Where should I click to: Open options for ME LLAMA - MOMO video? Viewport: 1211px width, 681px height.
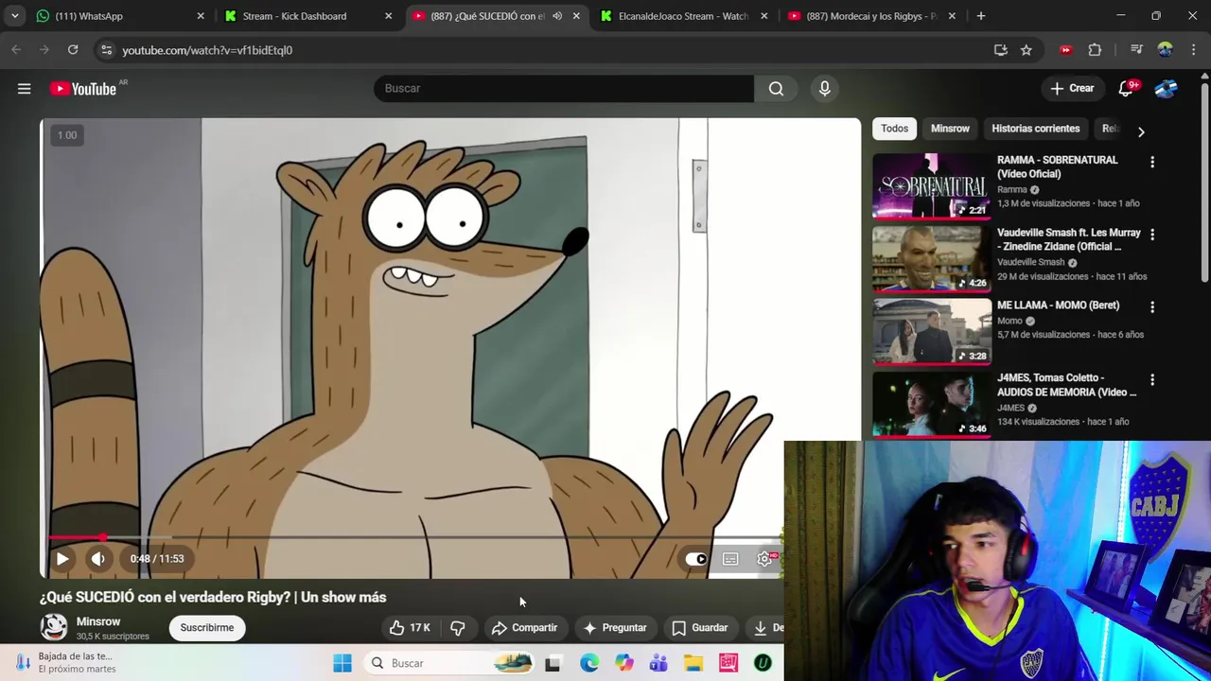tap(1152, 307)
